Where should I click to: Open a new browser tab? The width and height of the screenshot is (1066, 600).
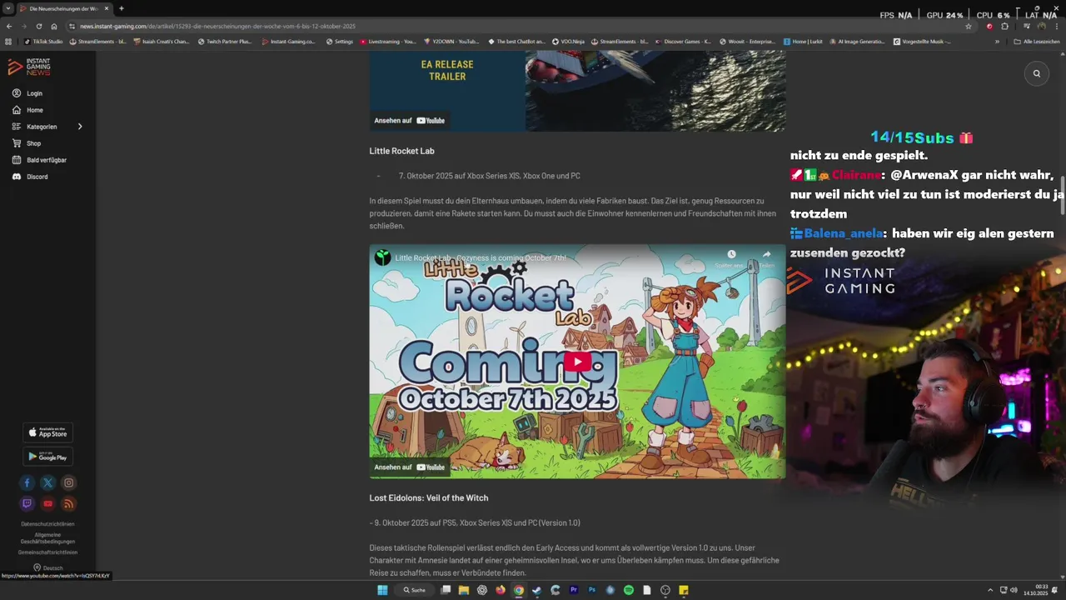pyautogui.click(x=122, y=8)
